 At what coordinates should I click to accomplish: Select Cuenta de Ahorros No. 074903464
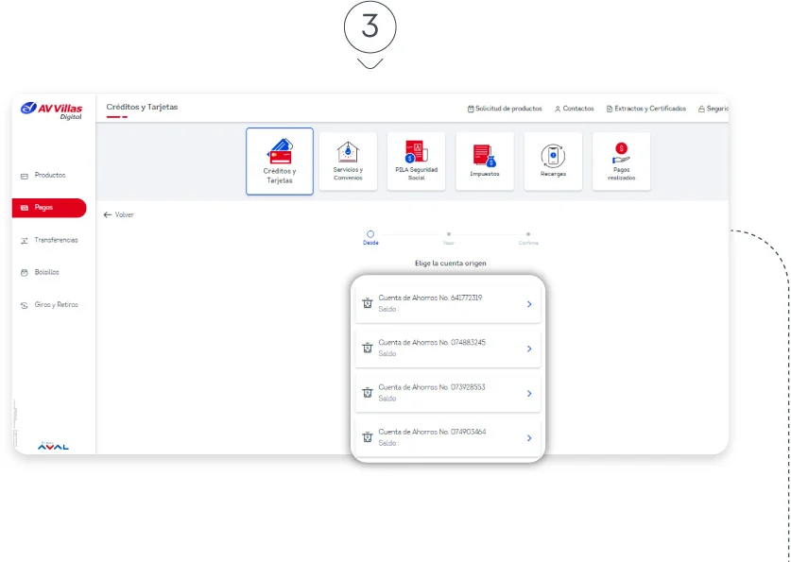[447, 437]
